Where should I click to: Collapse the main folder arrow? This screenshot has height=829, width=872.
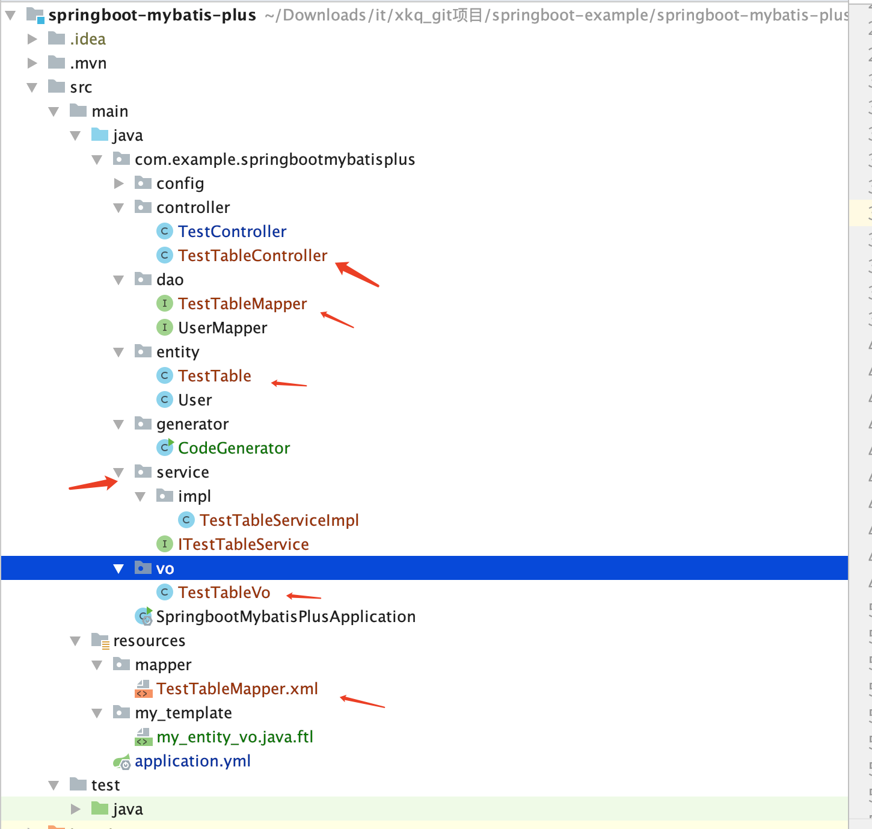pos(54,112)
